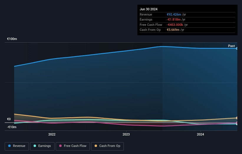Click the €100m y-axis label
The height and width of the screenshot is (154, 242).
pyautogui.click(x=12, y=39)
